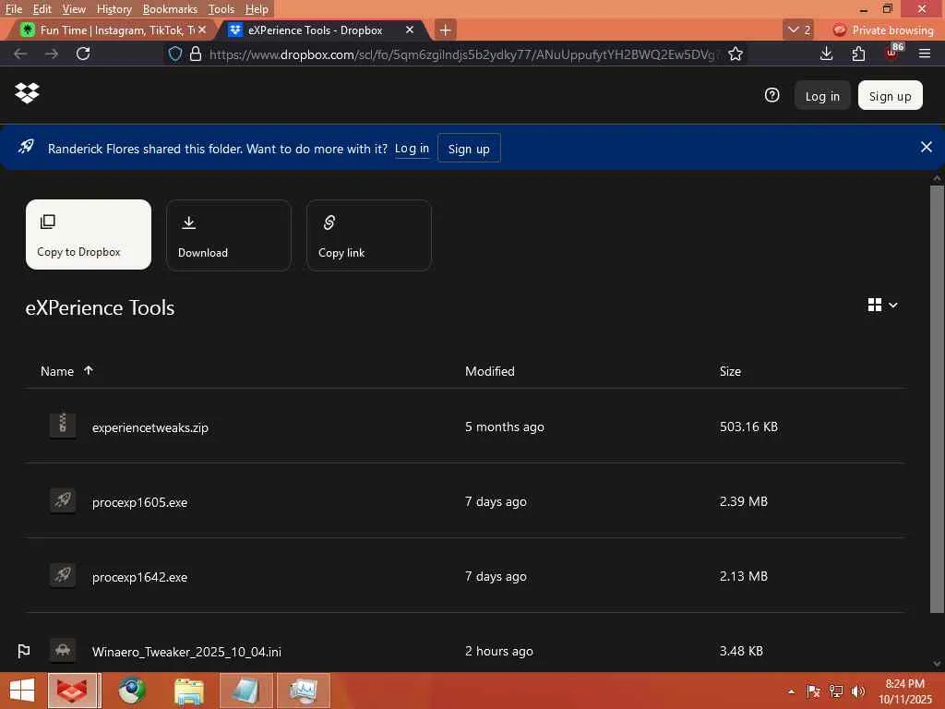Click the uBlock extension icon with badge 86

[x=893, y=52]
